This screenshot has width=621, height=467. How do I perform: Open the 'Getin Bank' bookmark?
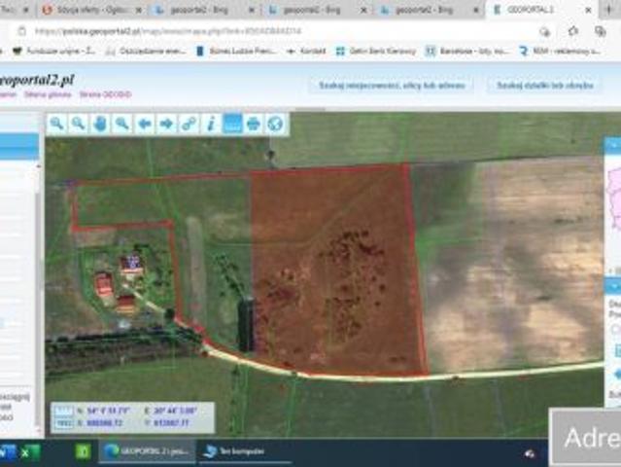pos(375,51)
